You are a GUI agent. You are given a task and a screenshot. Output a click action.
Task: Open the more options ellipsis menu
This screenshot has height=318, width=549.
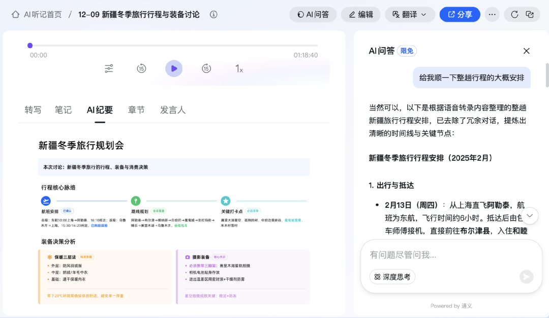pyautogui.click(x=492, y=14)
